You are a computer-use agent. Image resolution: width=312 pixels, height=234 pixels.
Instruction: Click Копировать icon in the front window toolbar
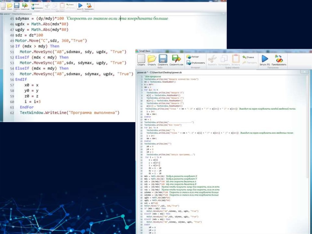[224, 59]
